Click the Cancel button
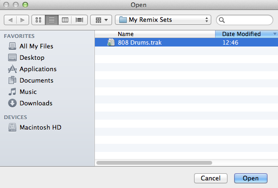 [x=211, y=179]
